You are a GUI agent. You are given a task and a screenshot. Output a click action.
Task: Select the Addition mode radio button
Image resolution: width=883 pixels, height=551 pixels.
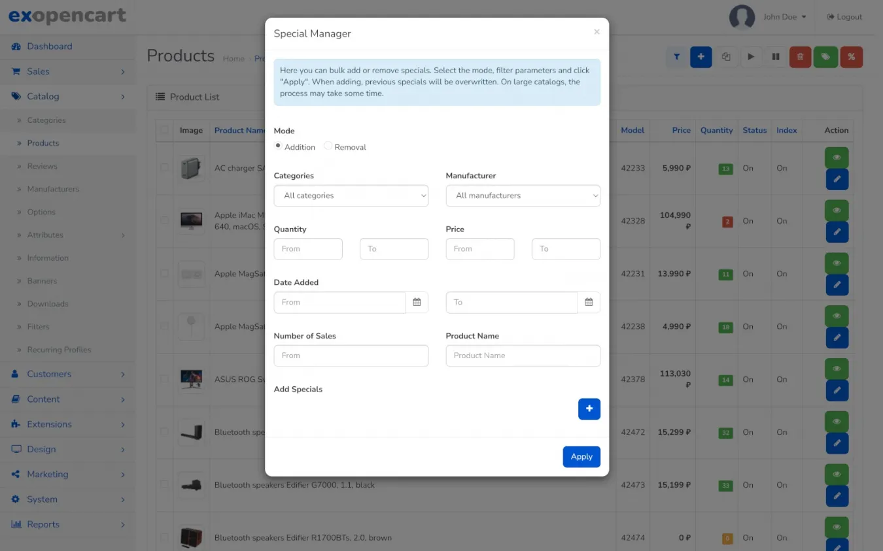point(278,146)
